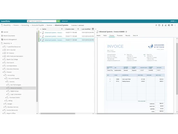Image resolution: width=178 pixels, height=134 pixels.
Task: Click the filter icon on Creation date column
Action: (78, 29)
